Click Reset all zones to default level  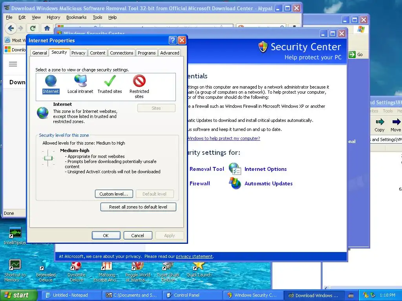(138, 207)
